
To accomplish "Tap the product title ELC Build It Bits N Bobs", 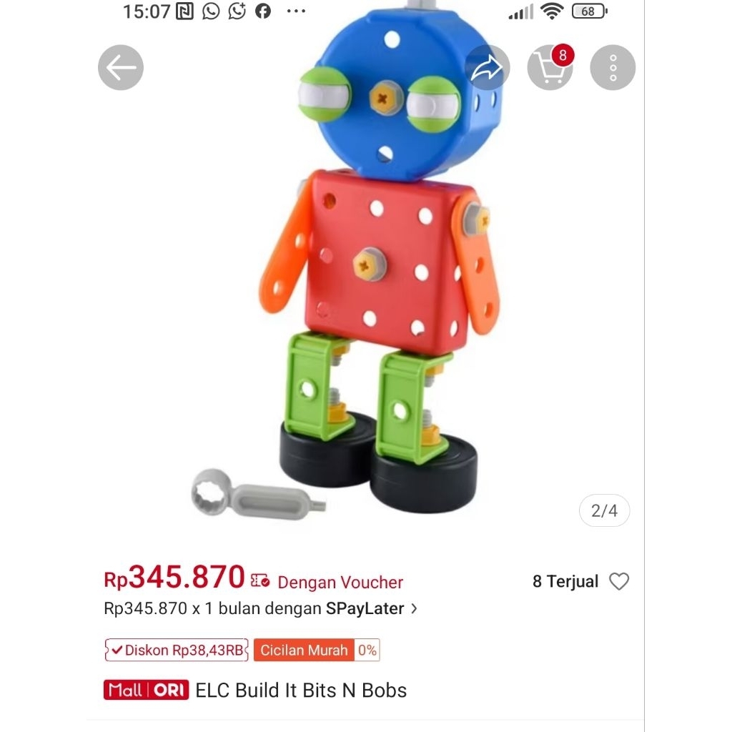I will pos(301,690).
